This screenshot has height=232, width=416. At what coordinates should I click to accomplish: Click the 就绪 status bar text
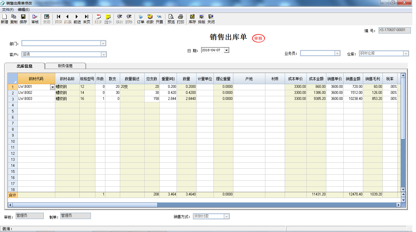7,229
